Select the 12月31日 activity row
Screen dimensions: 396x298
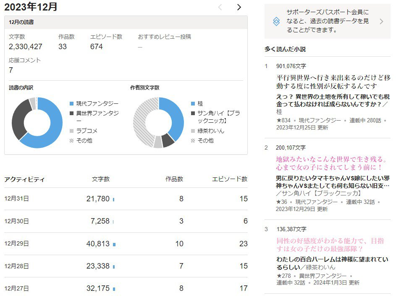click(x=126, y=199)
